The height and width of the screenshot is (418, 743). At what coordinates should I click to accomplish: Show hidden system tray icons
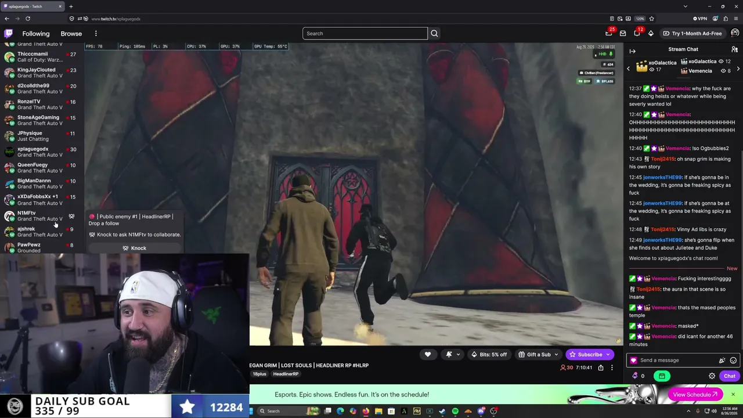pos(689,411)
